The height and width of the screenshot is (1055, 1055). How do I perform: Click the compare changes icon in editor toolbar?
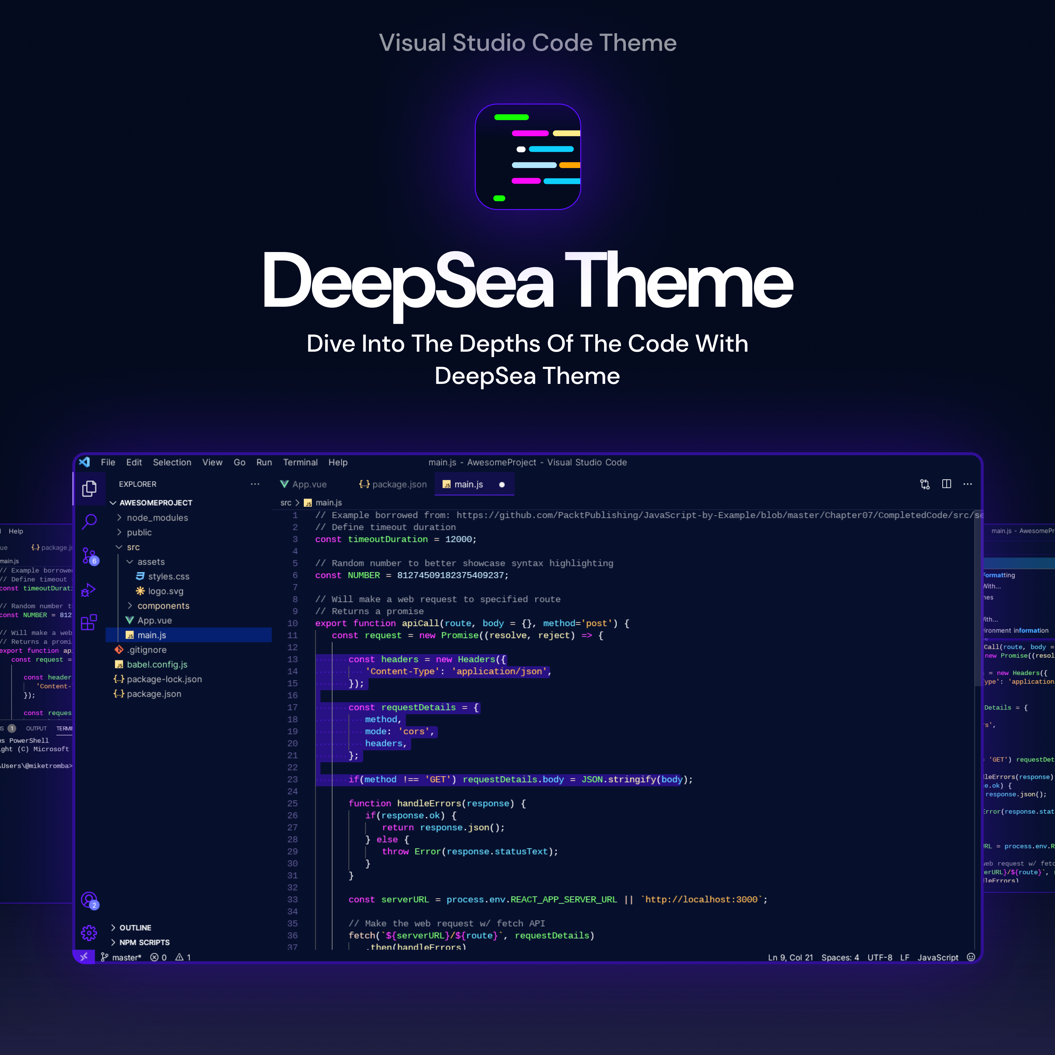click(924, 484)
